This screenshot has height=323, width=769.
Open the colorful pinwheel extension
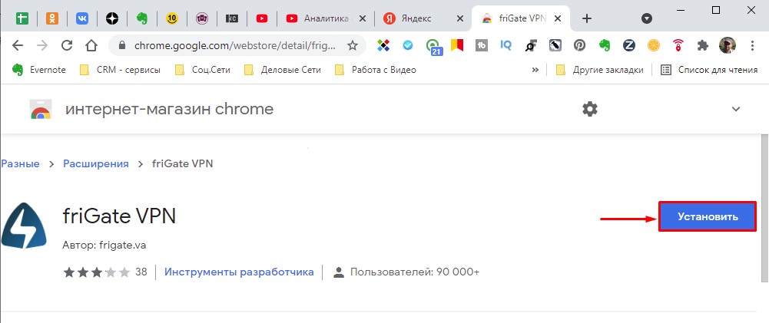coord(383,45)
